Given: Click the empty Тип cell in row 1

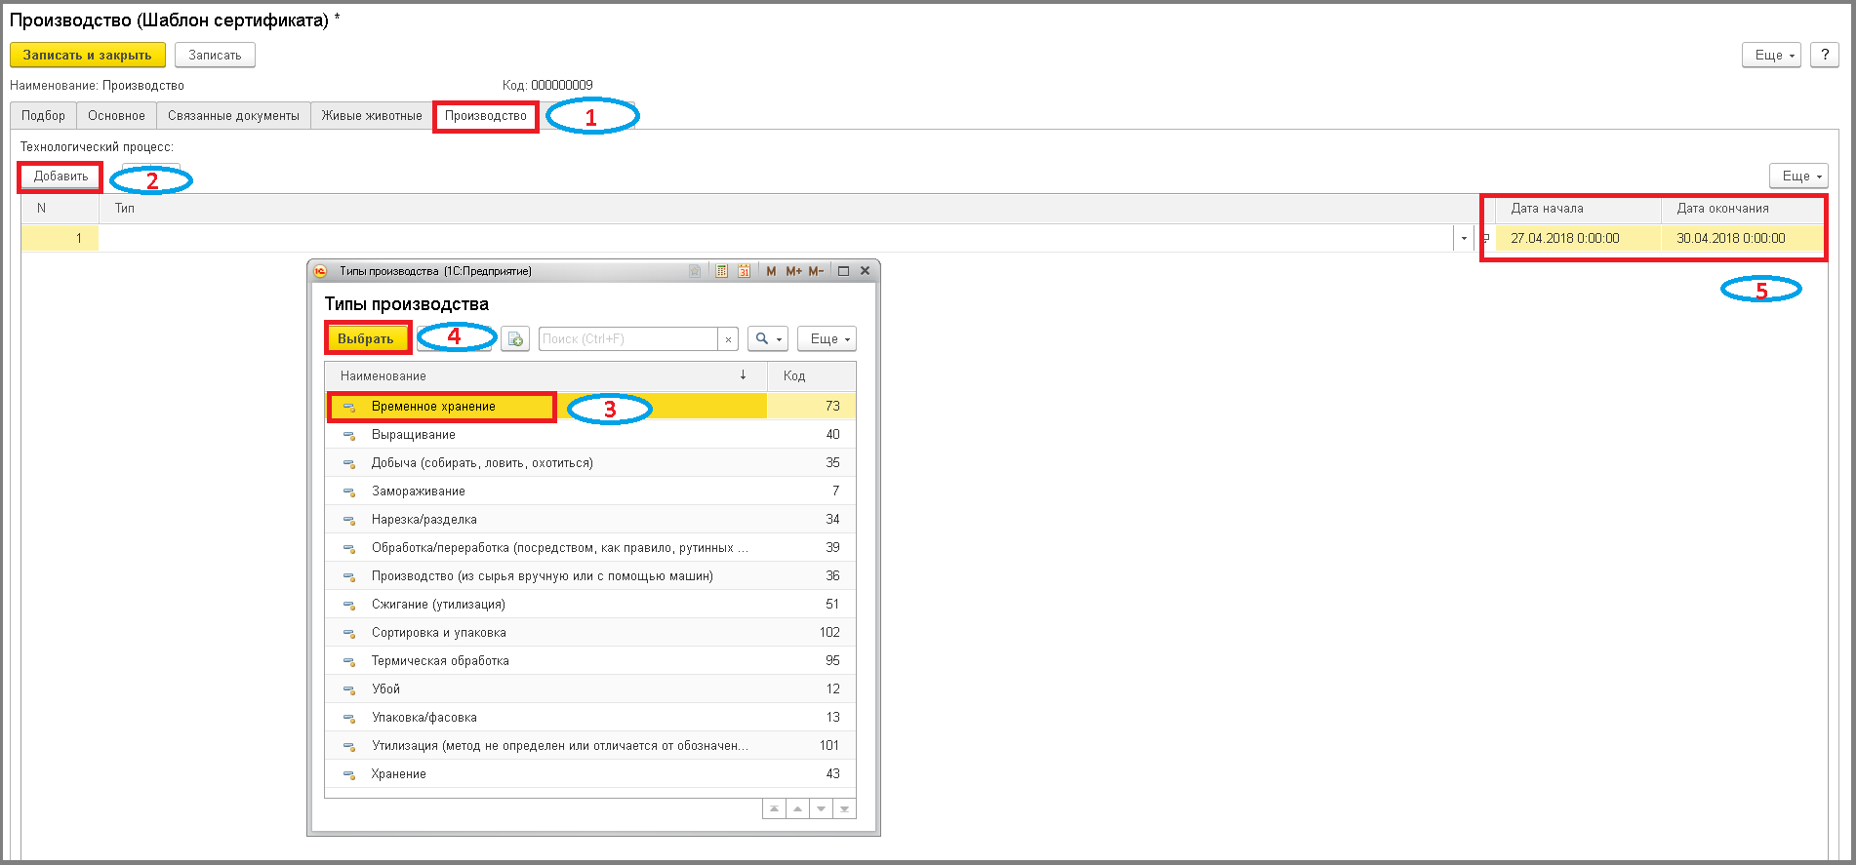Looking at the screenshot, I should coord(776,238).
